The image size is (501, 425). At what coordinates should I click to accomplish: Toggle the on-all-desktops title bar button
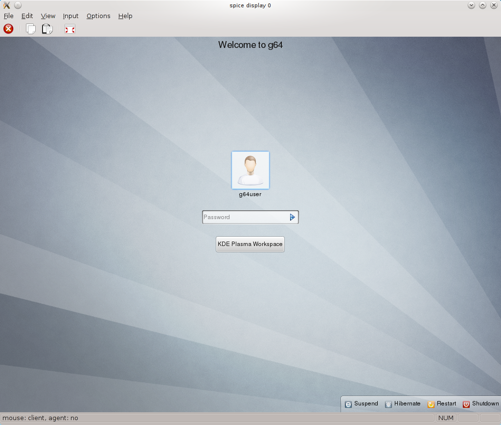point(18,5)
